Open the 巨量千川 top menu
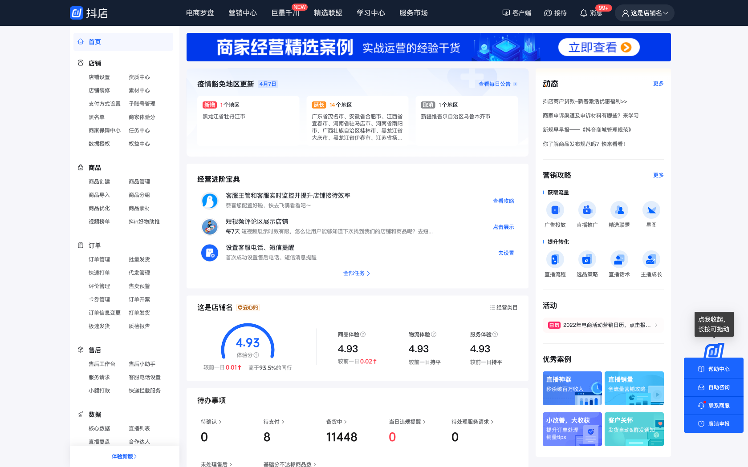Screen dimensions: 748x467 point(285,13)
